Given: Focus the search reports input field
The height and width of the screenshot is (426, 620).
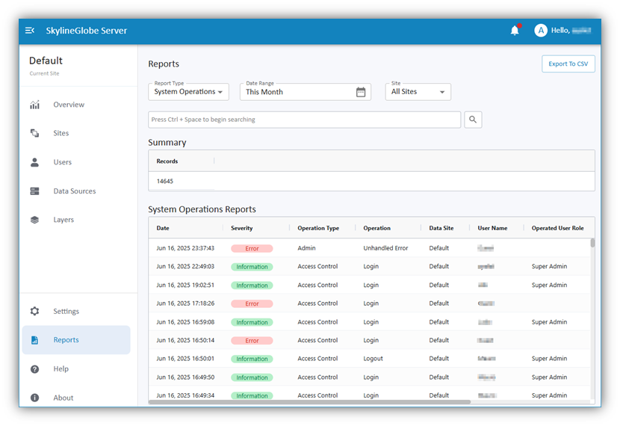Looking at the screenshot, I should 305,120.
